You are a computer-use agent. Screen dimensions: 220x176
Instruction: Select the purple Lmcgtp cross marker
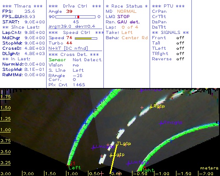93,148
